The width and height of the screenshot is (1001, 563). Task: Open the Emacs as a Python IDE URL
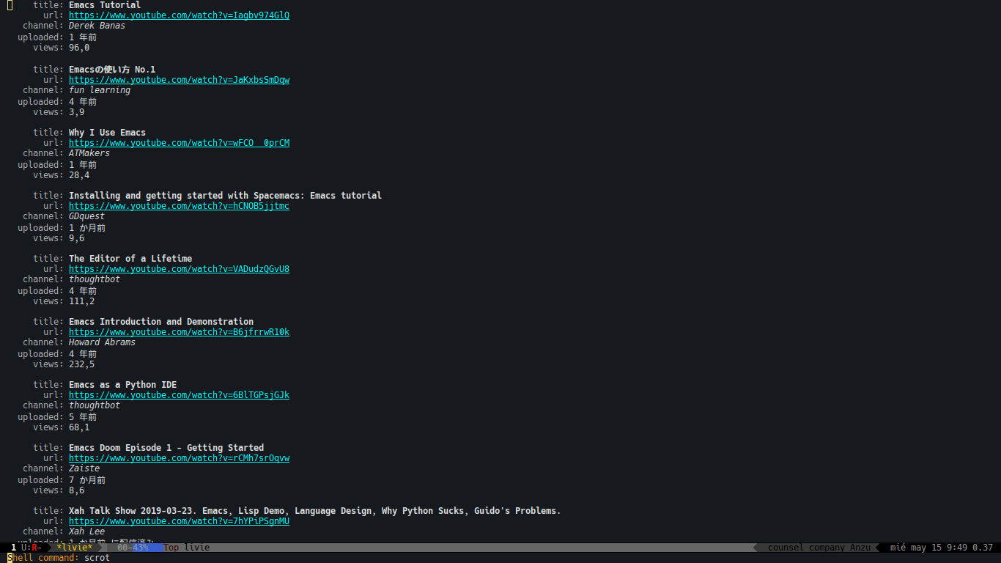pos(179,395)
